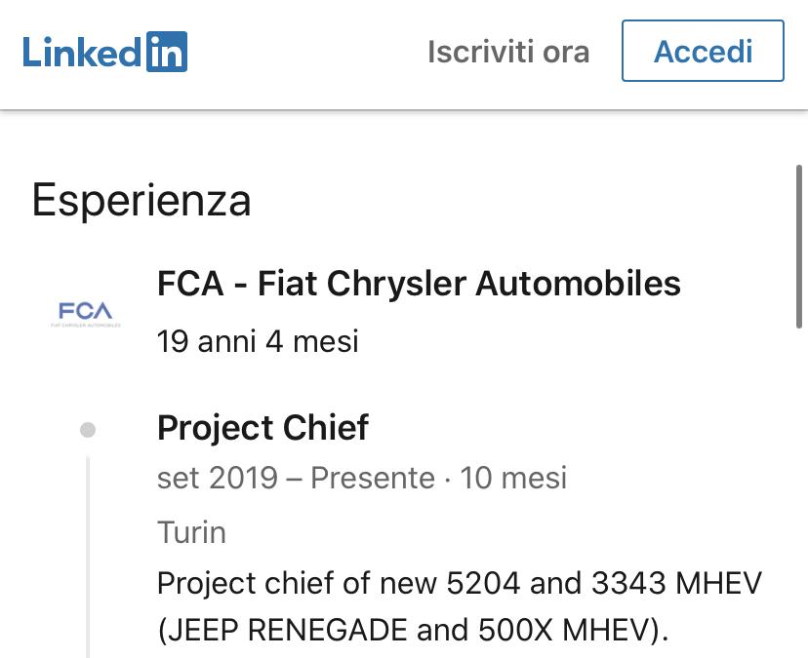Click the "10 mesi" duration in the role dates
This screenshot has width=808, height=658.
pyautogui.click(x=513, y=479)
